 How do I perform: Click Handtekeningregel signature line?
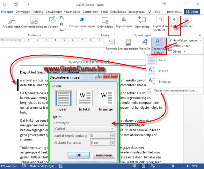tap(183, 41)
